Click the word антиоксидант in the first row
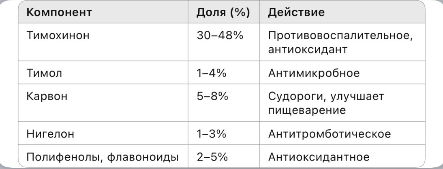Screen dimensions: 443x169 [308, 50]
